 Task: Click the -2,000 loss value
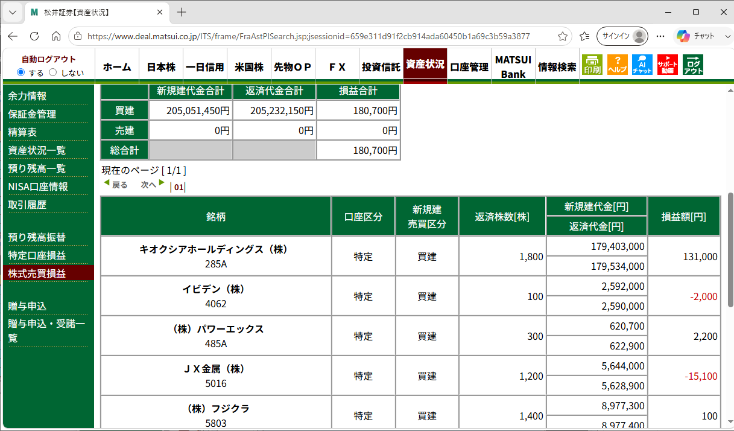pyautogui.click(x=703, y=296)
